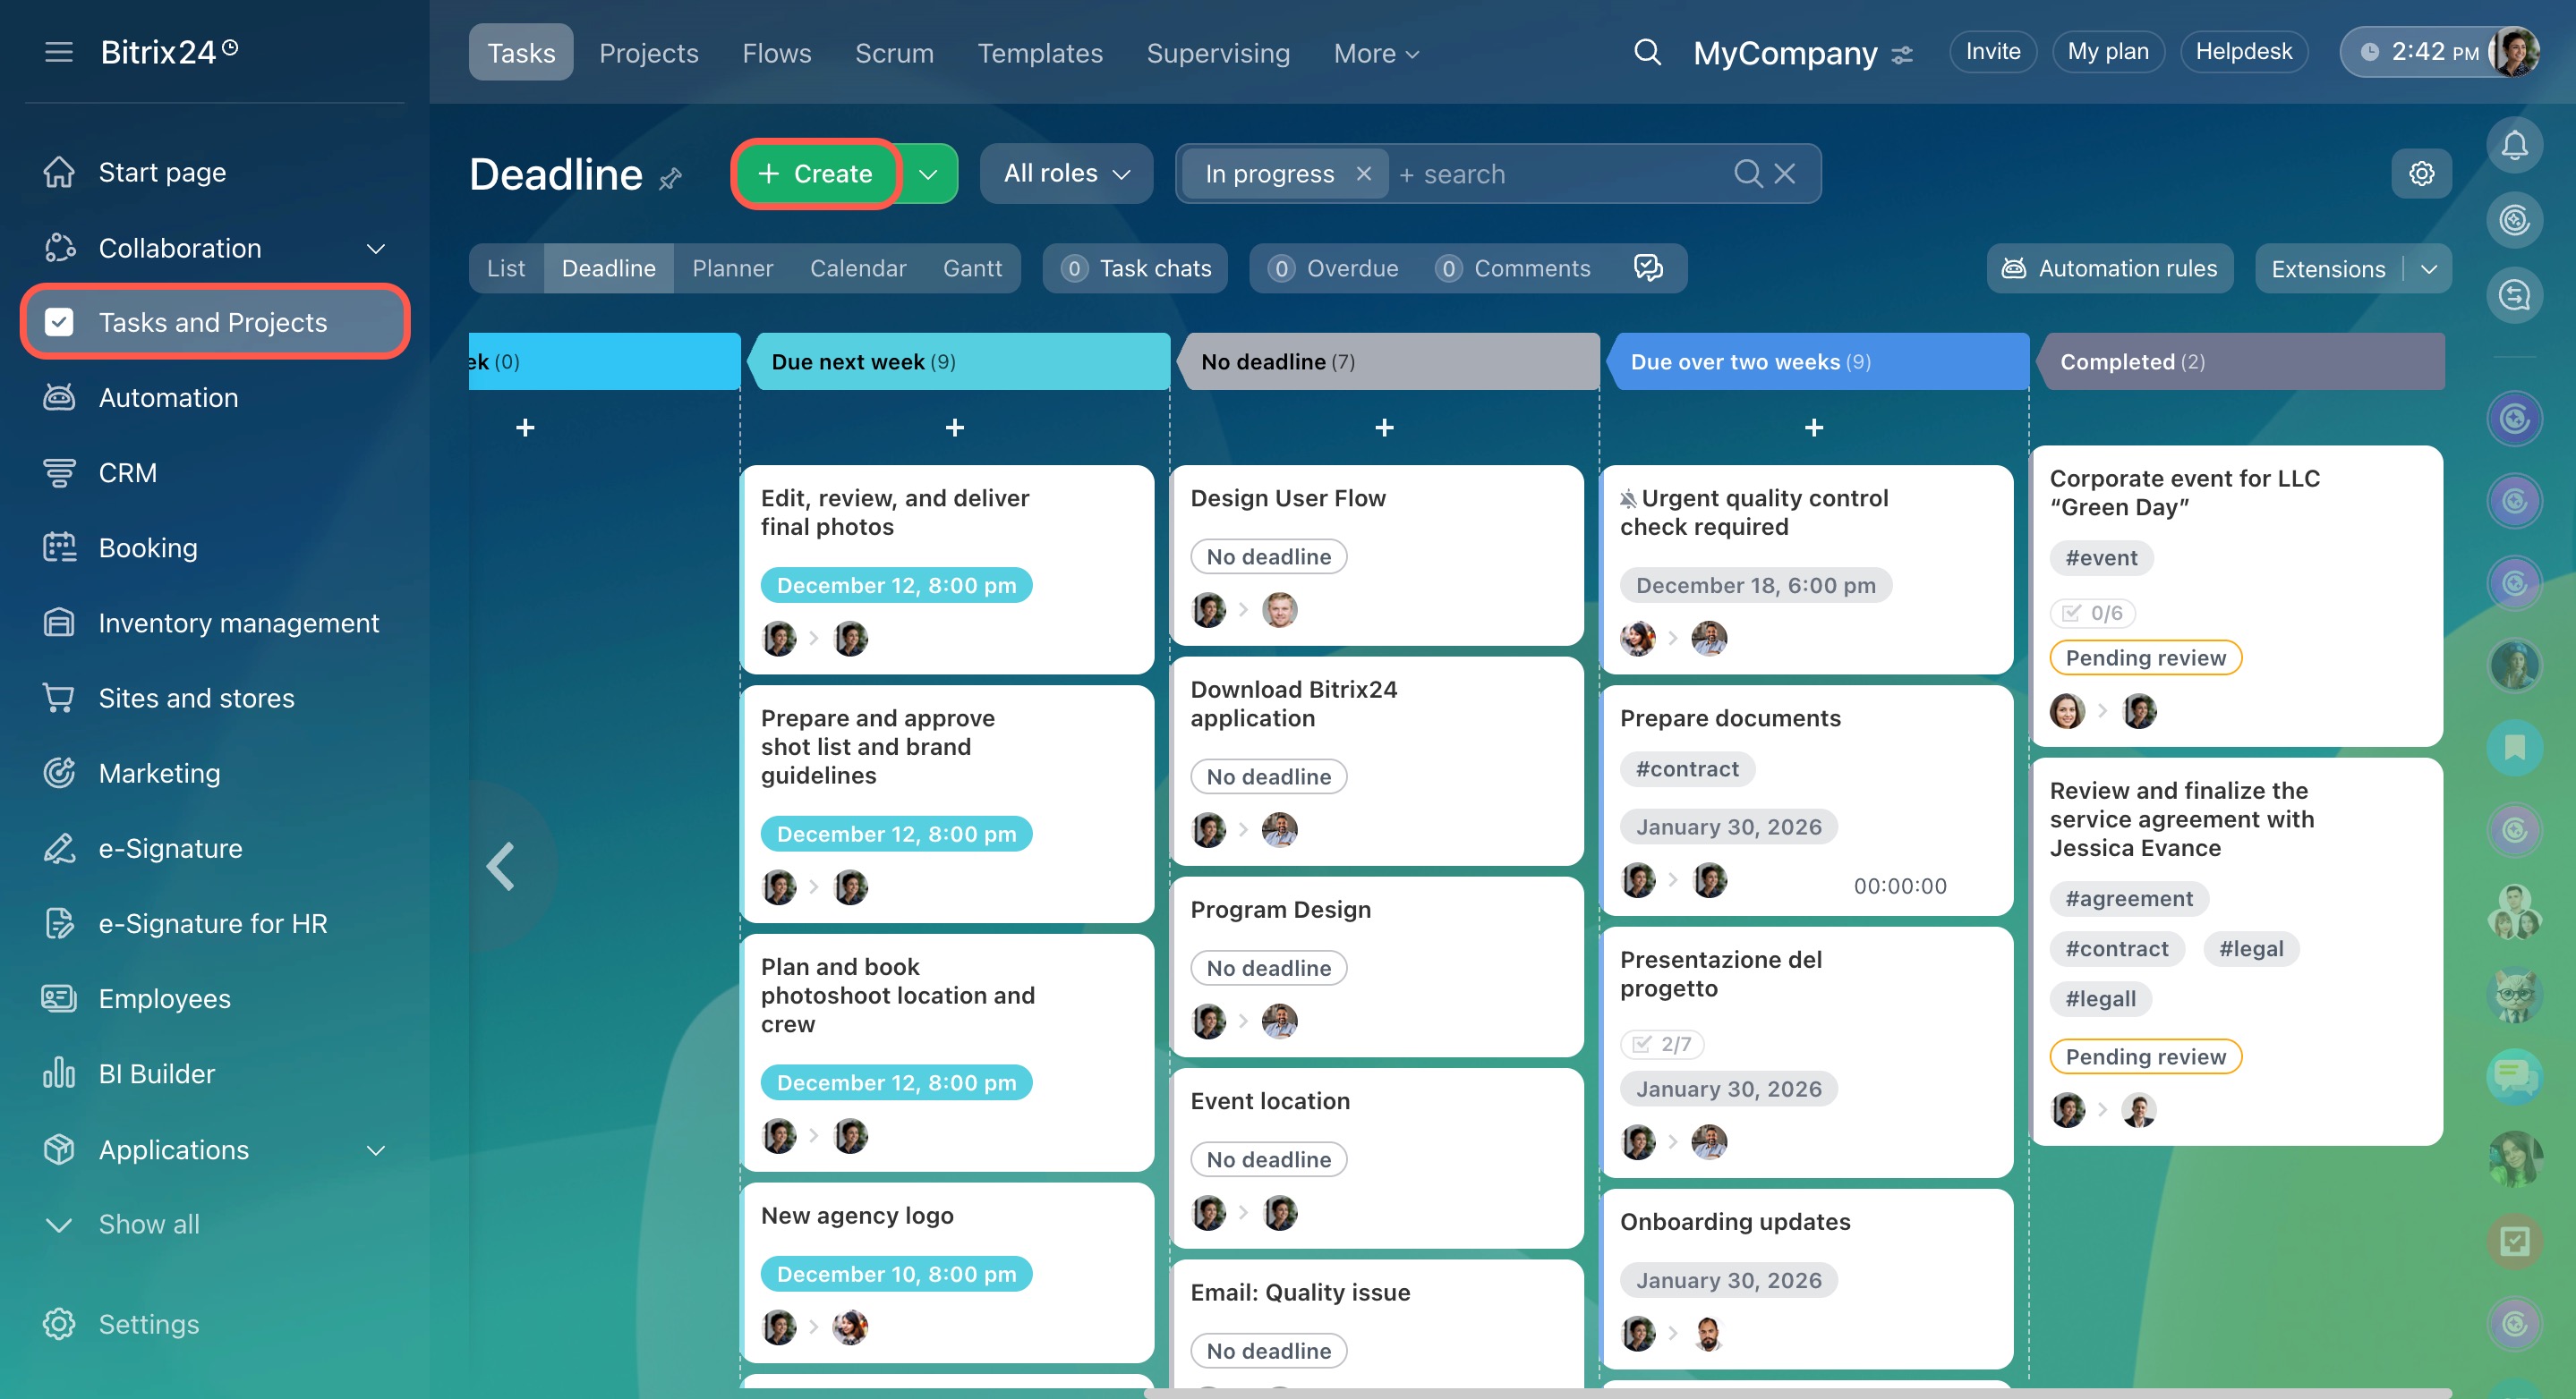Screen dimensions: 2576x1399
Task: Click the gear settings icon near filter
Action: 2421,174
